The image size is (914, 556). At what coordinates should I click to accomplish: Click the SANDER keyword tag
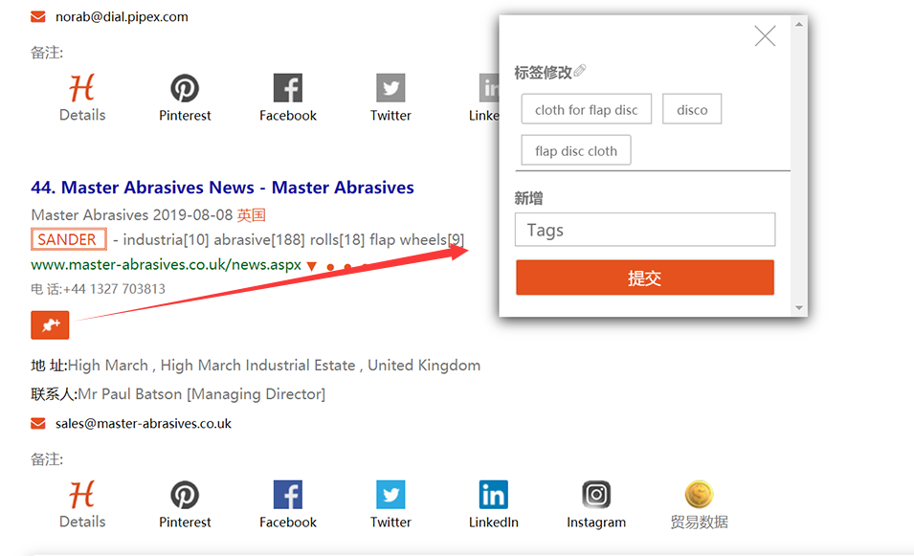(68, 239)
